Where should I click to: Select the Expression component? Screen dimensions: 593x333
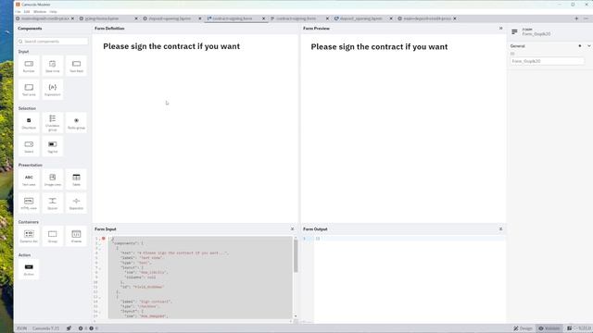(x=53, y=90)
